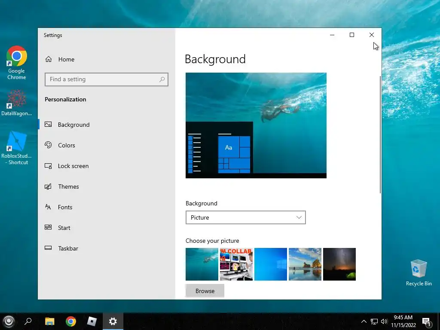Select the DataWagon desktop shortcut
This screenshot has width=440, height=330.
click(x=17, y=103)
